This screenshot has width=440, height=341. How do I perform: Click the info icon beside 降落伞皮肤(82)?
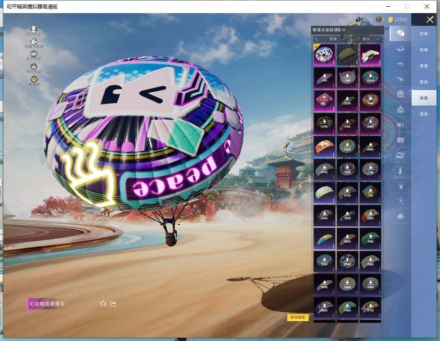(344, 30)
